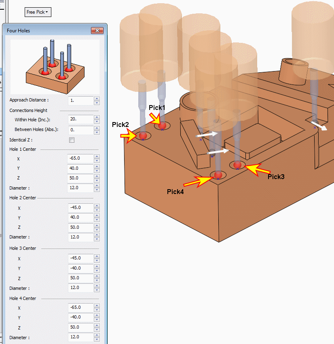334x344 pixels.
Task: Increase Approach Distance with up arrow
Action: tap(97, 98)
